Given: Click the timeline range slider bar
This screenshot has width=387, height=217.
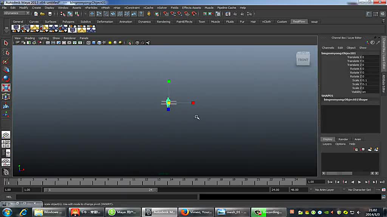Looking at the screenshot, I should coord(100,190).
